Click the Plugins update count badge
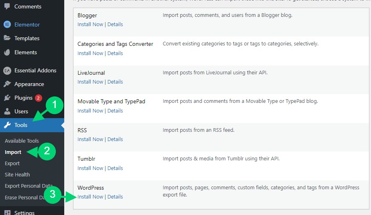 pyautogui.click(x=38, y=98)
